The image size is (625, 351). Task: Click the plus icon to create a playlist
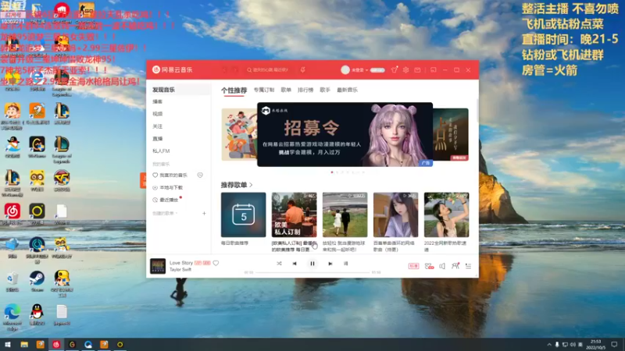pos(204,213)
